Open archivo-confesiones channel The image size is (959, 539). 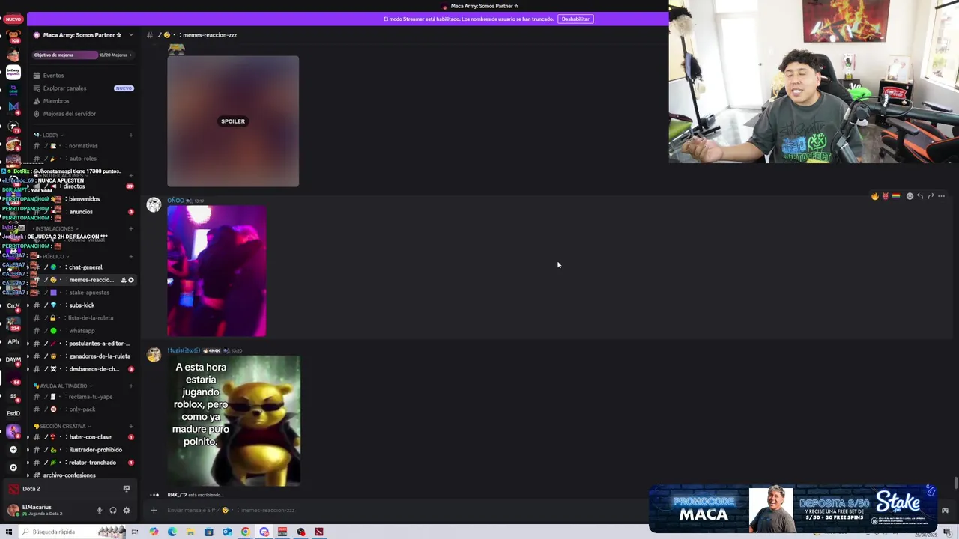pyautogui.click(x=69, y=475)
